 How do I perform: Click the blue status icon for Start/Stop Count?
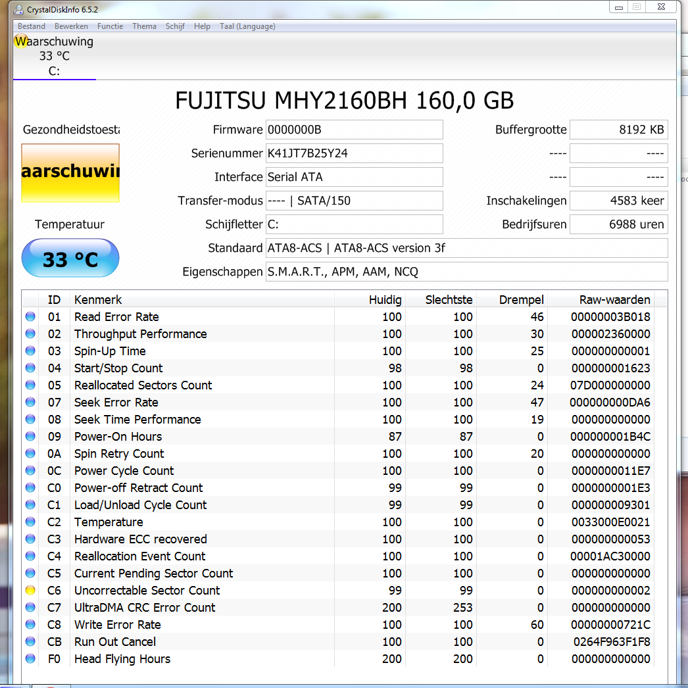30,368
